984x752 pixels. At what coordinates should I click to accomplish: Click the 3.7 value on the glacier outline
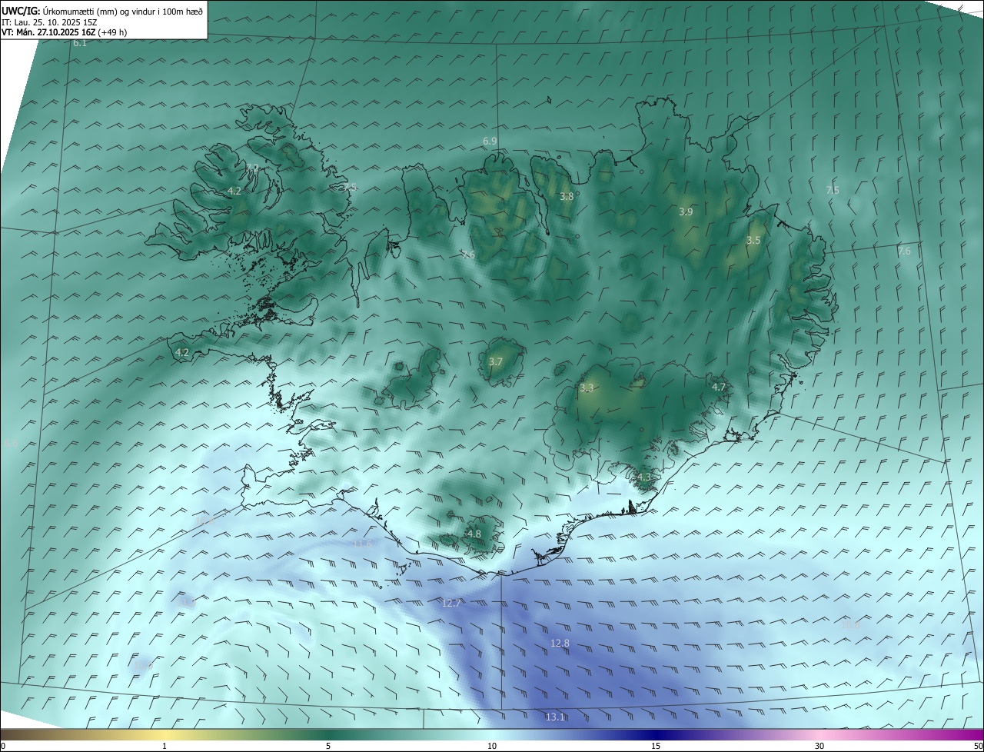(496, 361)
